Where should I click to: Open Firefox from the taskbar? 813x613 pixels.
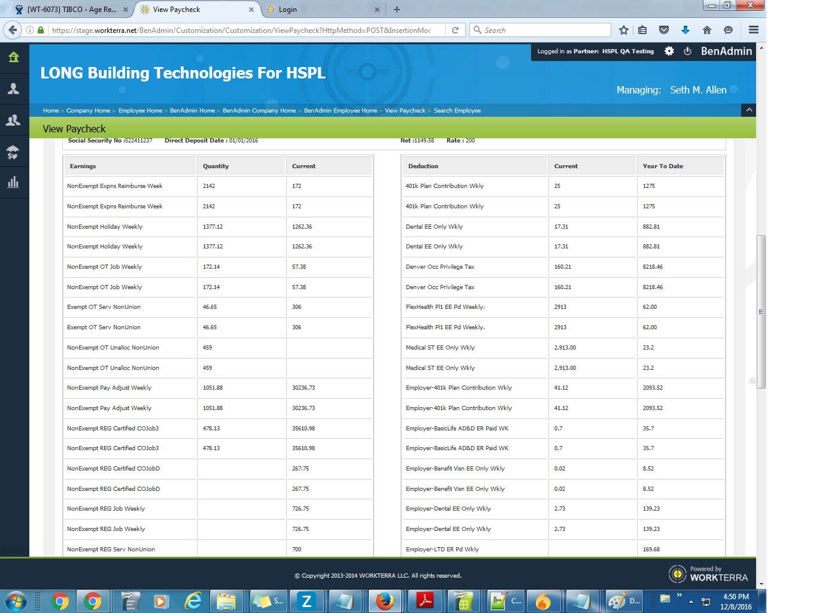coord(385,601)
